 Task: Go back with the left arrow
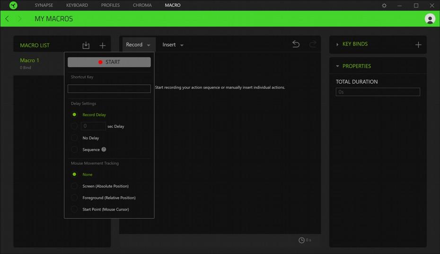[x=7, y=19]
